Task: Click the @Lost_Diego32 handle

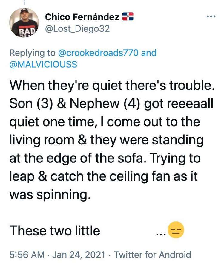Action: [x=77, y=29]
